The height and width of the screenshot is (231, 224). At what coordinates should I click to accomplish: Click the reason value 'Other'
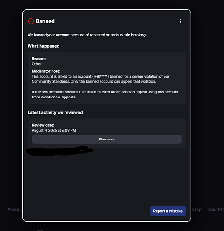36,64
